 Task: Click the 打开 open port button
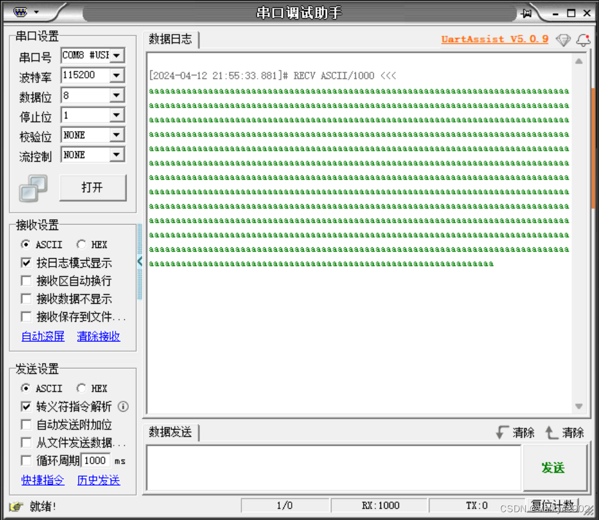93,188
